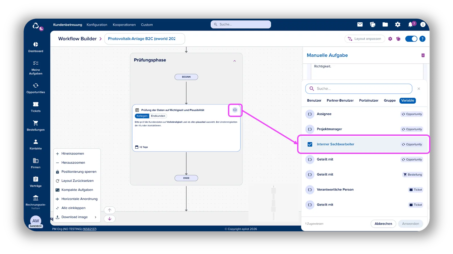Viewport: 453px width, 254px height.
Task: Open Verträge in the sidebar
Action: pyautogui.click(x=36, y=182)
